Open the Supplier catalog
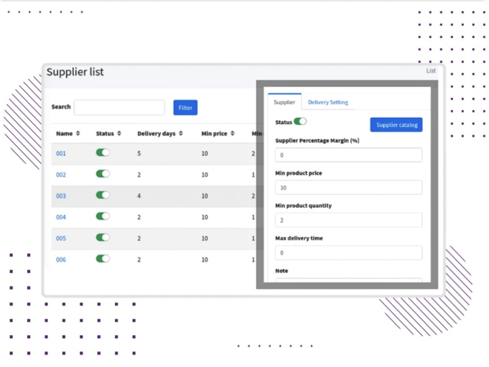 pos(397,125)
